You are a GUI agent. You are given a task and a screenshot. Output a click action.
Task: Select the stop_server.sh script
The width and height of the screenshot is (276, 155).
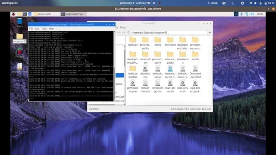click(x=183, y=86)
